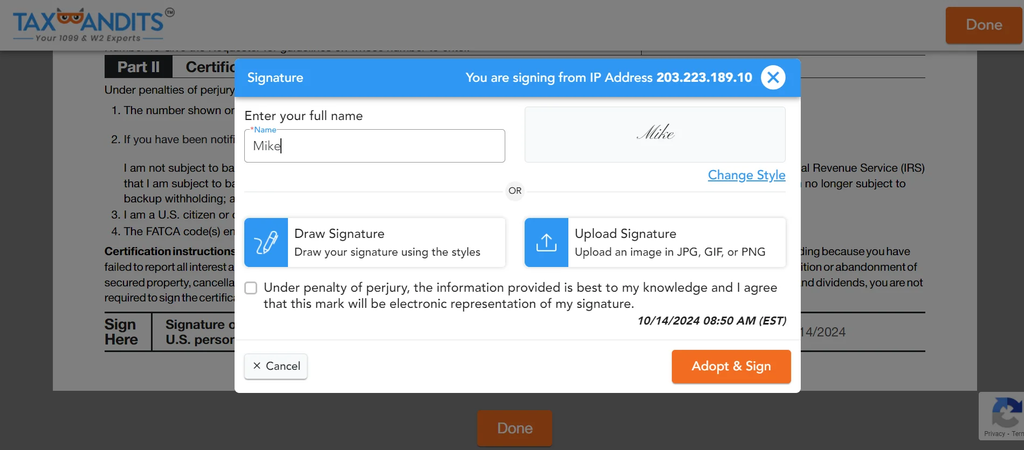This screenshot has height=450, width=1024.
Task: Click the Upload Signature arrow icon
Action: tap(546, 242)
